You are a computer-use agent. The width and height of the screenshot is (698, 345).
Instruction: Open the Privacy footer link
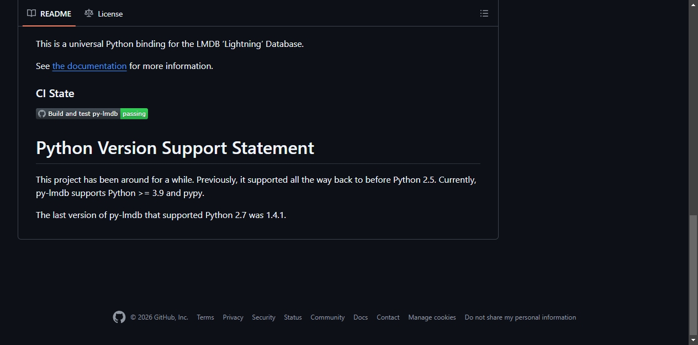pos(233,317)
